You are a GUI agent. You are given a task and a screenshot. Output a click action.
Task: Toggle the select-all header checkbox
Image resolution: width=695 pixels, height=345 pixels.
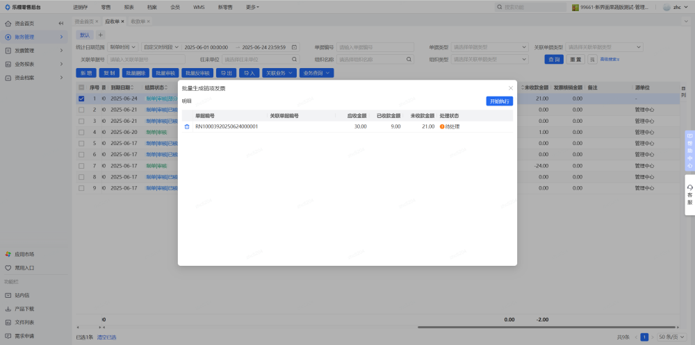tap(81, 87)
